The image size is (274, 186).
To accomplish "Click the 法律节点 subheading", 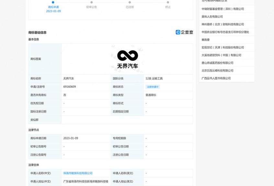I will (x=34, y=130).
